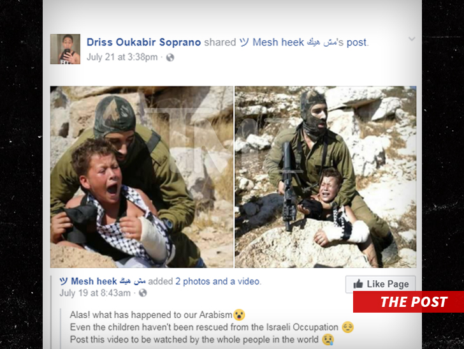Click the Like Page button
The height and width of the screenshot is (349, 464).
coord(381,284)
